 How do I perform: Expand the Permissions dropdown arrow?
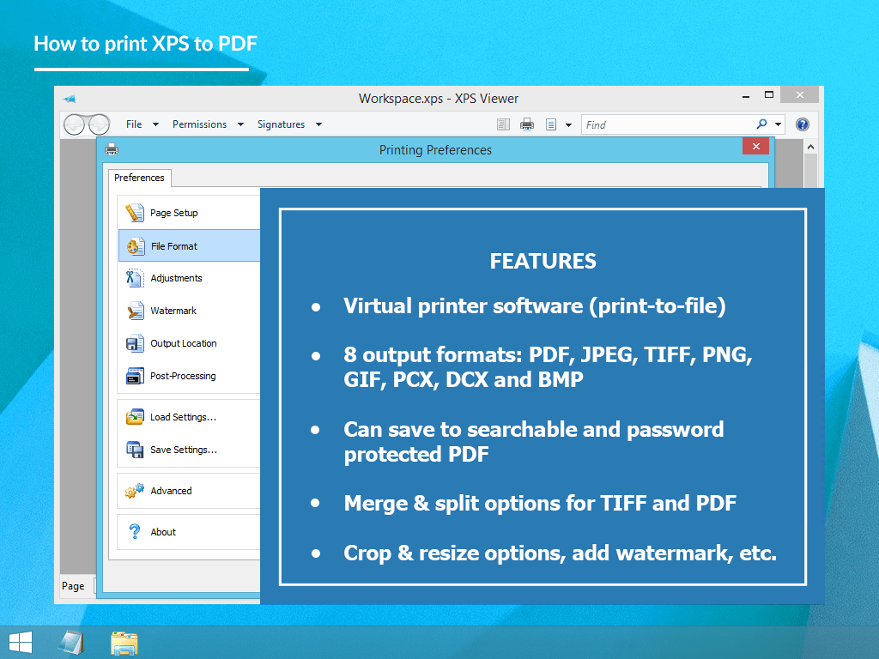240,124
